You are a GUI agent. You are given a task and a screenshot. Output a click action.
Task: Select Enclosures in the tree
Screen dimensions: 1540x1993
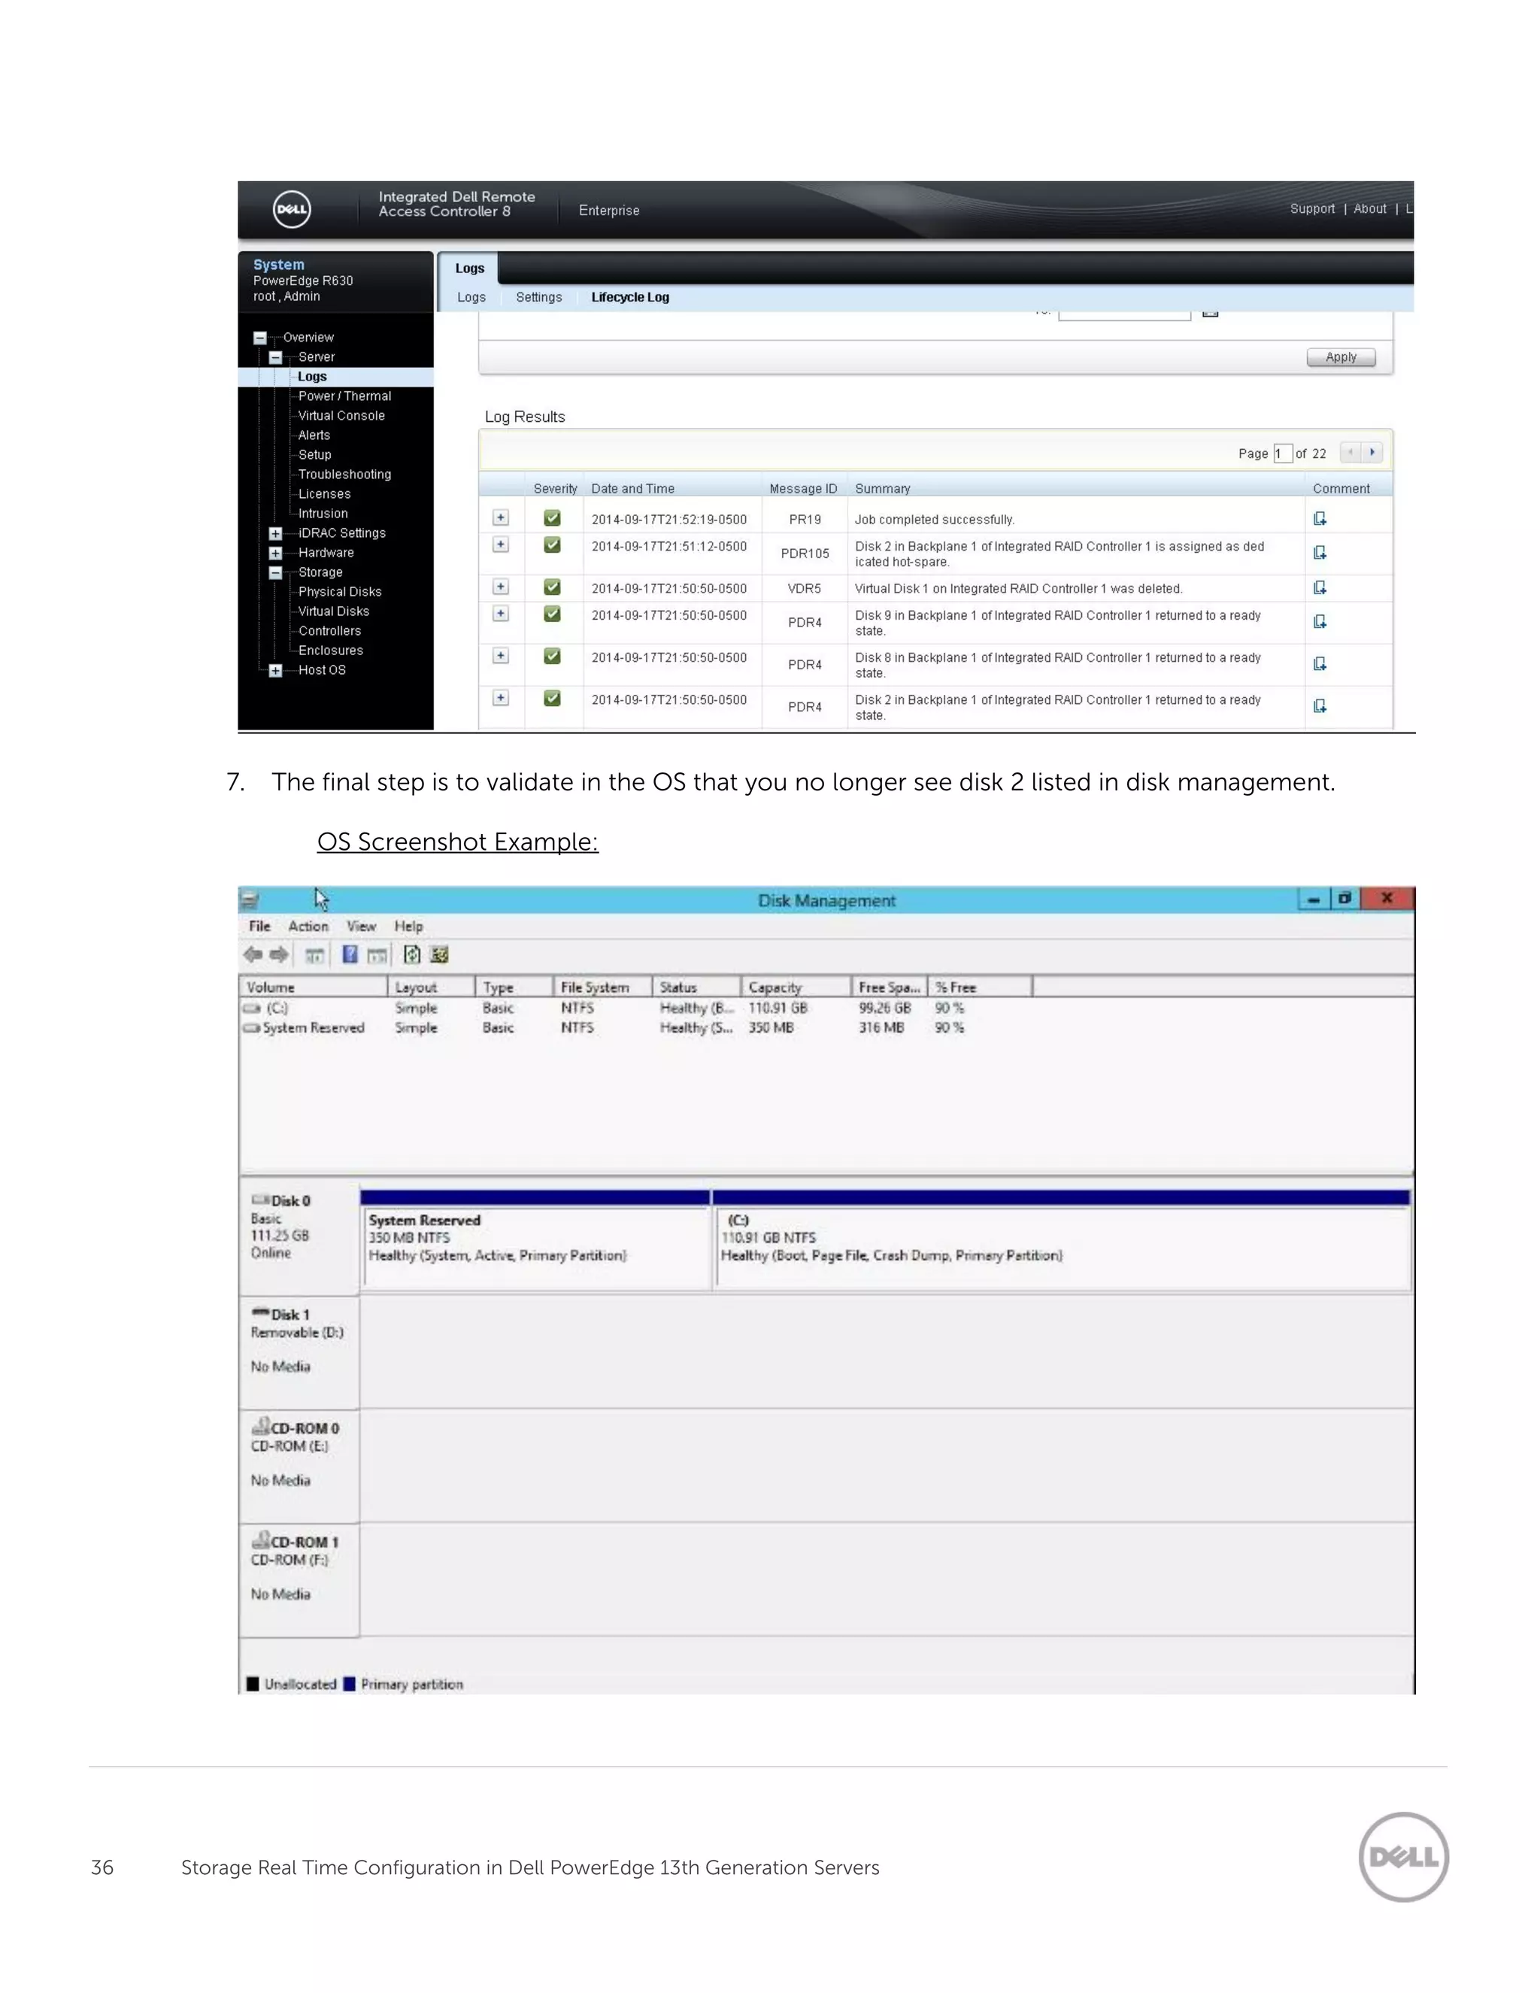pyautogui.click(x=330, y=651)
